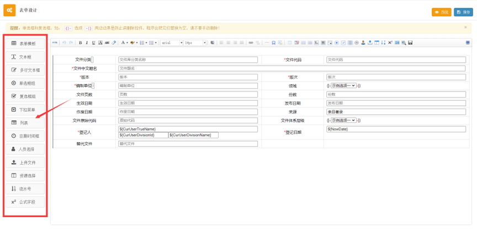This screenshot has height=232, width=477.
Task: Click the magnifier preview icon in toolbar
Action: pos(404,43)
